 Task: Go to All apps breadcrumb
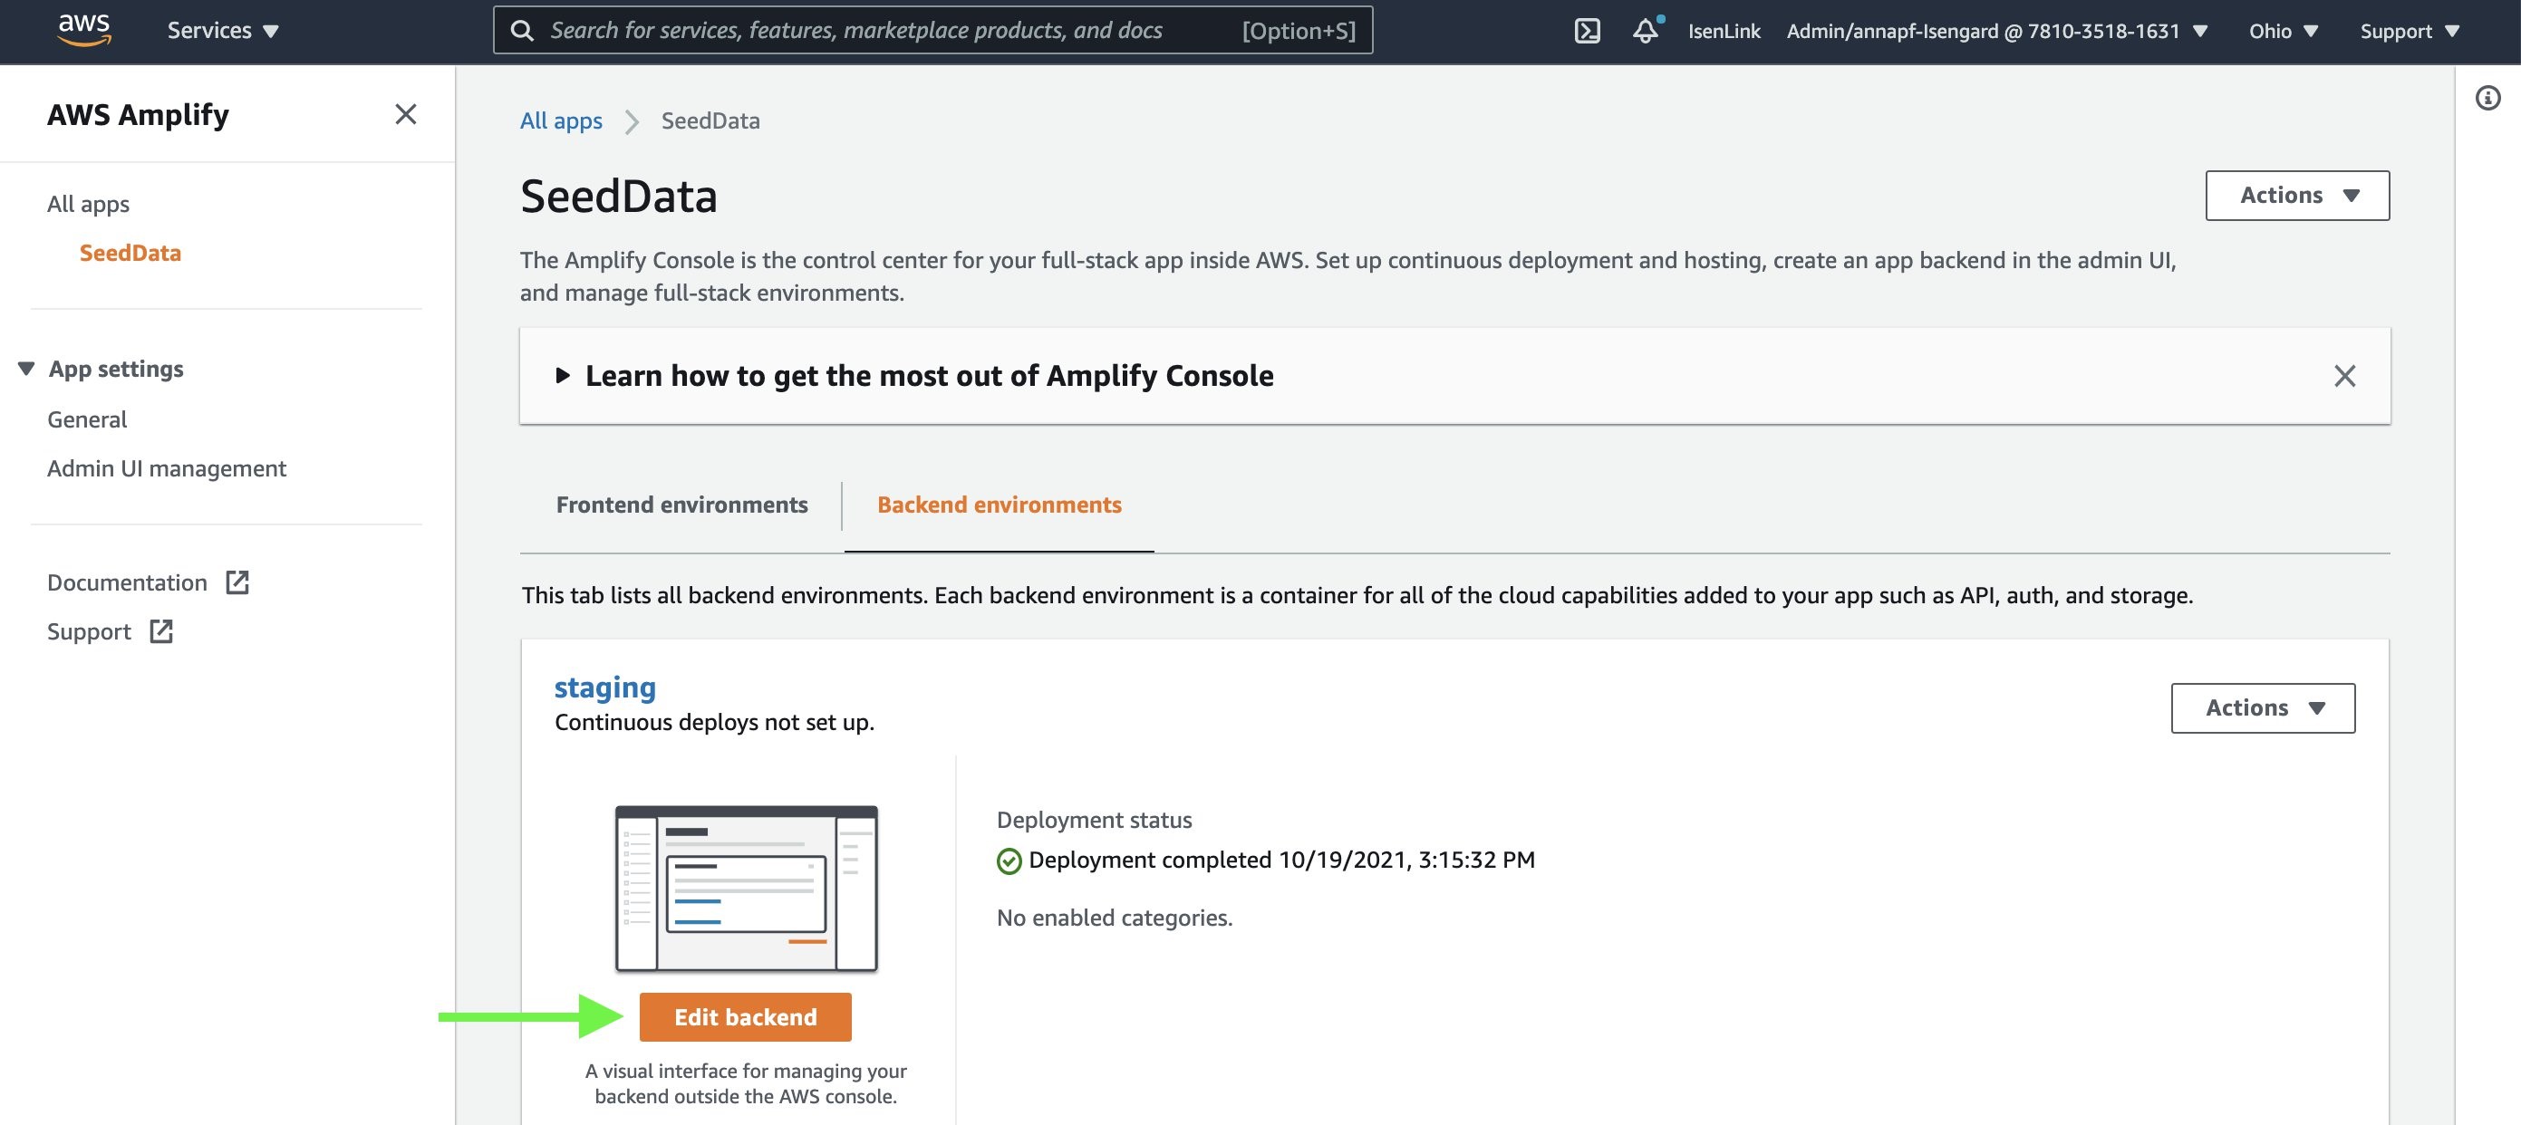pyautogui.click(x=561, y=120)
